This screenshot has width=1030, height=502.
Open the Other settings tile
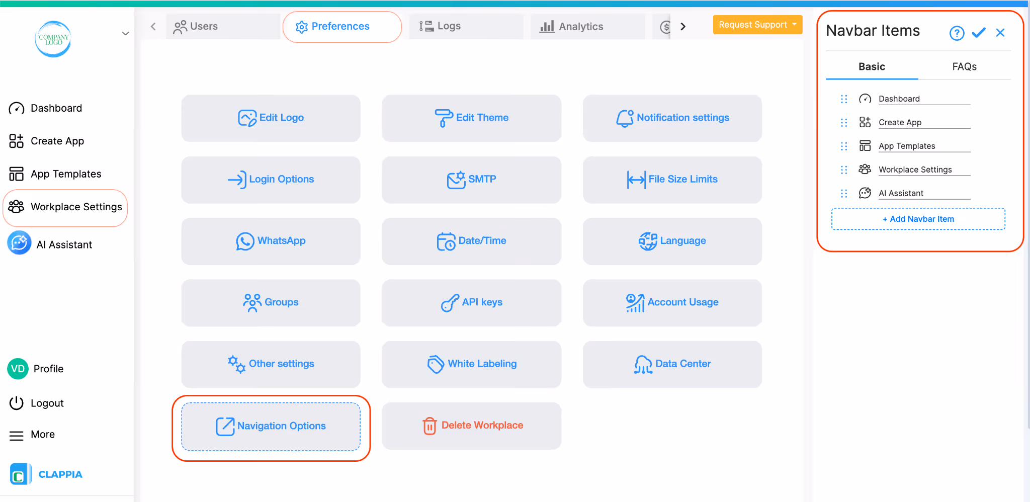tap(271, 364)
